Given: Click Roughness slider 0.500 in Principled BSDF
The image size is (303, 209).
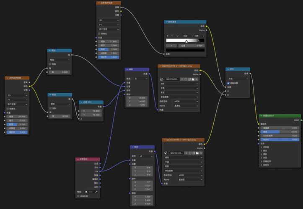Looking at the screenshot, I should tap(280, 132).
